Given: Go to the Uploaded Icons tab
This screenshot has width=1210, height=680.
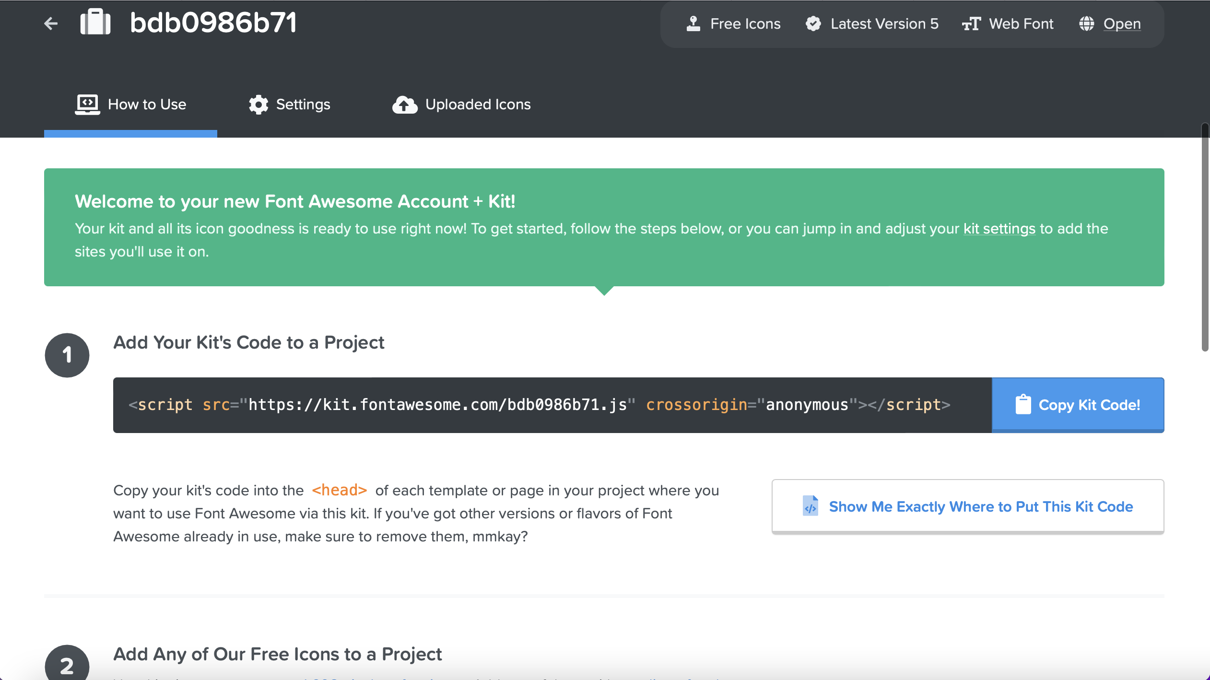Looking at the screenshot, I should [461, 105].
